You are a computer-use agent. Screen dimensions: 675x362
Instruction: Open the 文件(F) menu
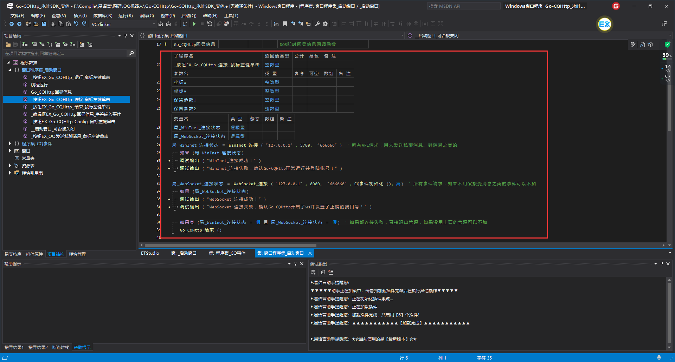point(17,16)
